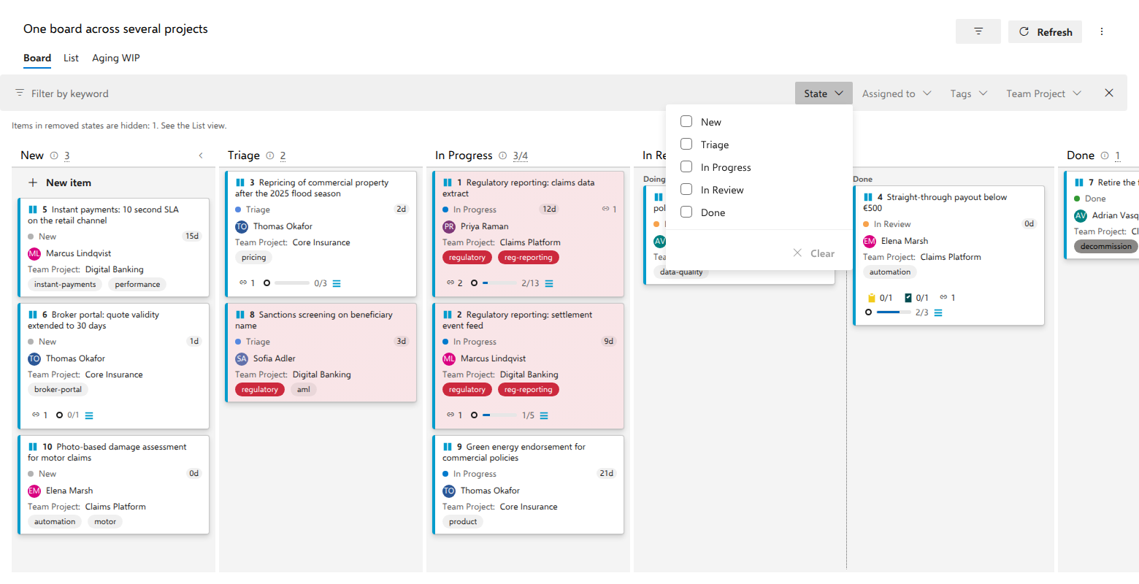Screen dimensions: 1139x584
Task: Click Marcus Lindqvist avatar on card 5
Action: [x=34, y=254]
